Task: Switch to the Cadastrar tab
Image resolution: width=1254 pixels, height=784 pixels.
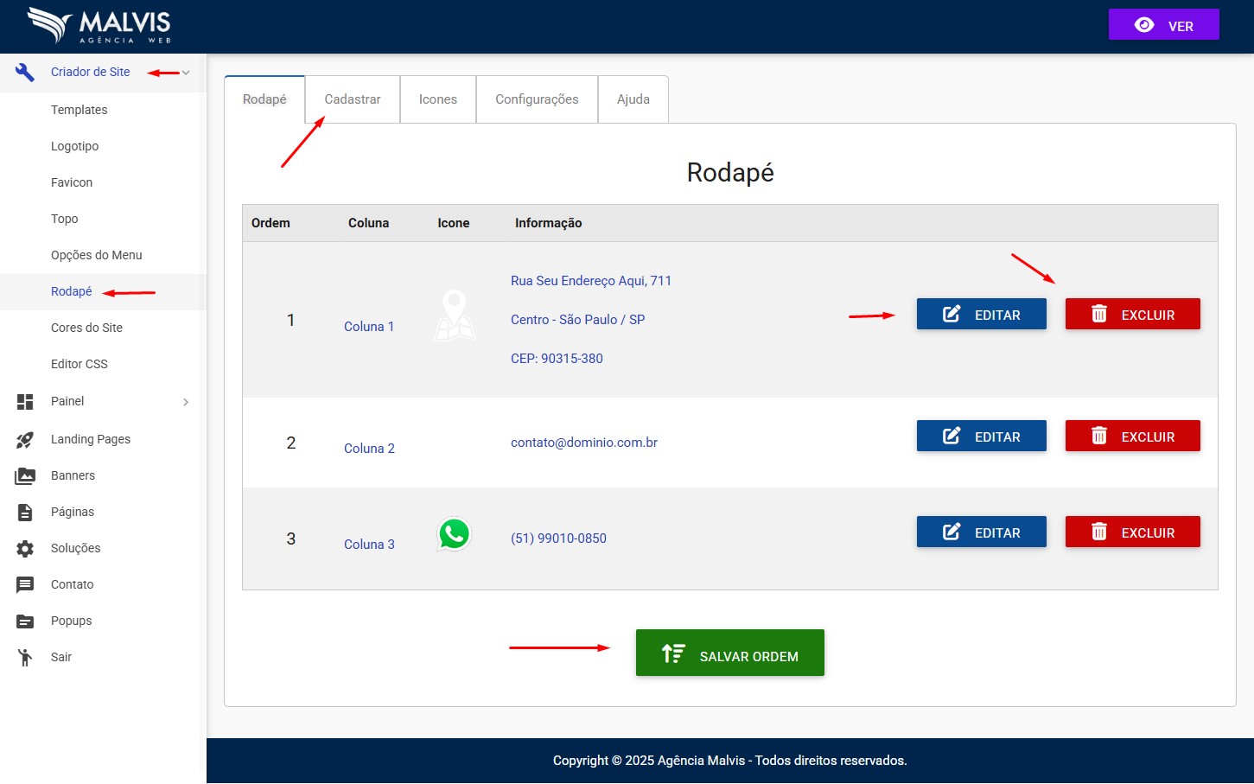Action: coord(353,99)
